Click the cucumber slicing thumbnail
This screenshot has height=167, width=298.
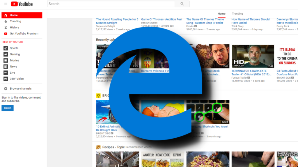click(x=253, y=159)
